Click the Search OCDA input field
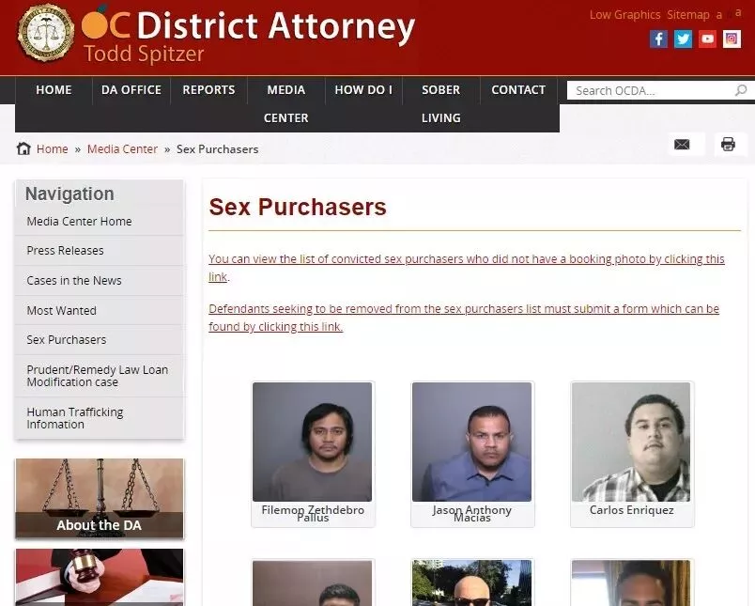Image resolution: width=755 pixels, height=606 pixels. 653,90
